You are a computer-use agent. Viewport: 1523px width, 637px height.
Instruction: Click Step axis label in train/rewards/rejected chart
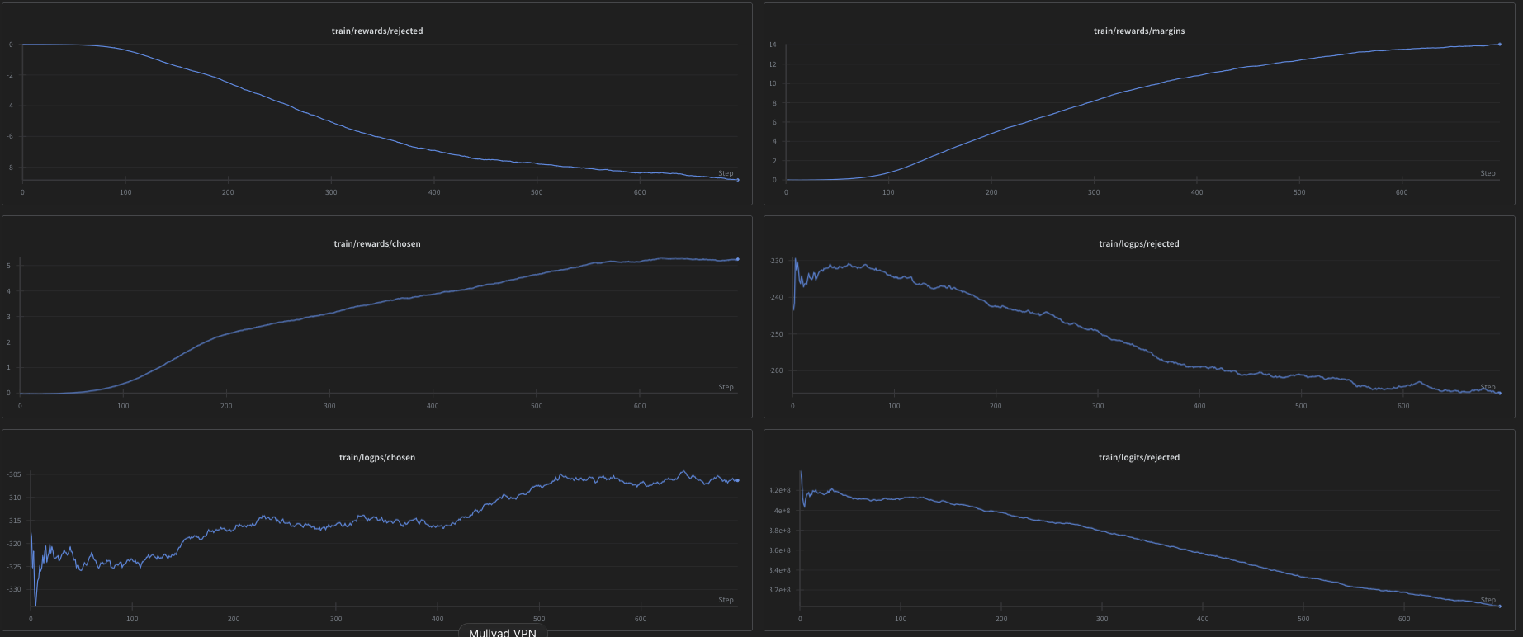[x=726, y=173]
